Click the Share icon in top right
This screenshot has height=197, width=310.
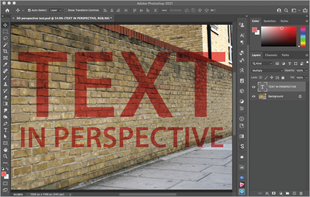[305, 10]
